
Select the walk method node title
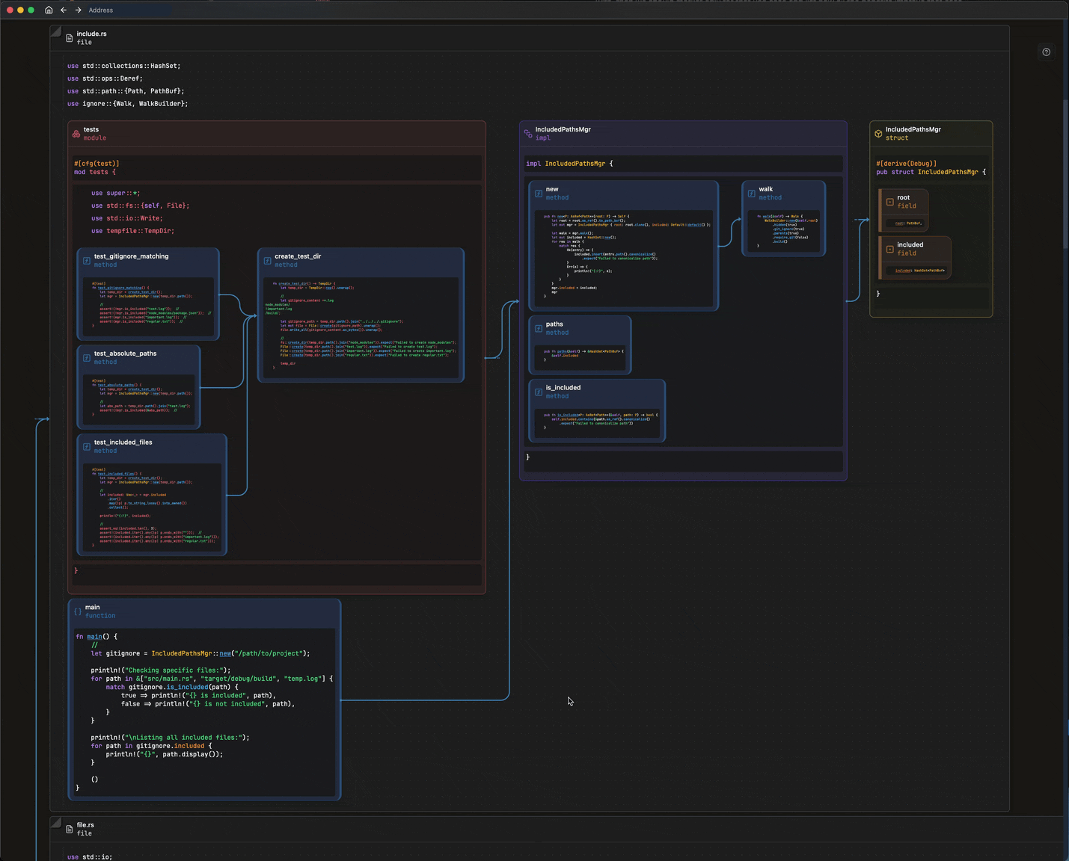pos(765,189)
